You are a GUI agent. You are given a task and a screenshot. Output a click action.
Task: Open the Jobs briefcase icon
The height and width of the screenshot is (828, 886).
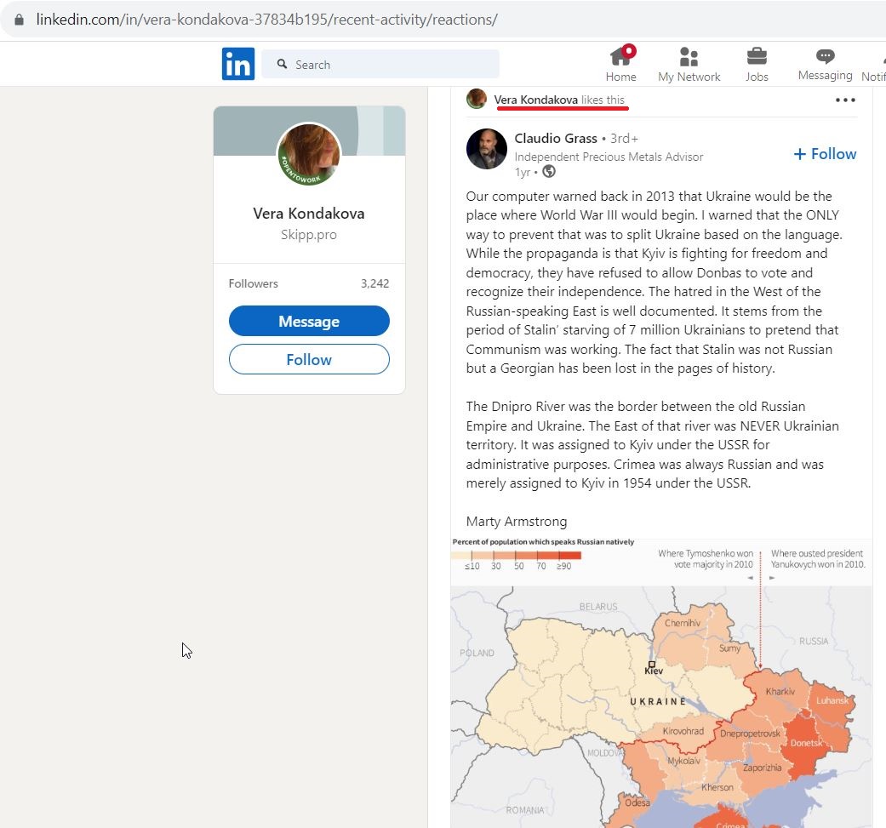[x=757, y=56]
